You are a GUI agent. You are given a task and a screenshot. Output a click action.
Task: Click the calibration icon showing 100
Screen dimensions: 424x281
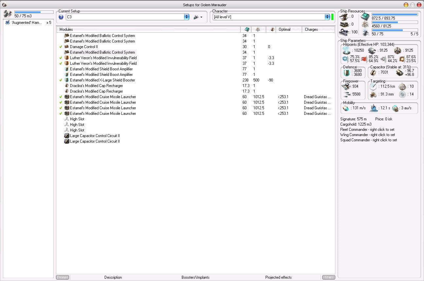344,32
